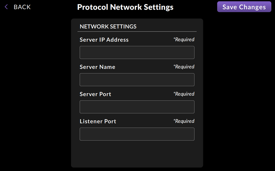Click the Required note beside Server IP Address
This screenshot has width=275, height=171.
pyautogui.click(x=184, y=40)
